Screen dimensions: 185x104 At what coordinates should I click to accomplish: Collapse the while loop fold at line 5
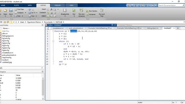(53, 41)
